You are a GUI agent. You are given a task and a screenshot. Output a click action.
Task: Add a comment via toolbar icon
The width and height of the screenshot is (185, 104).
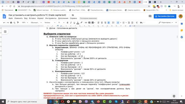coord(89,23)
